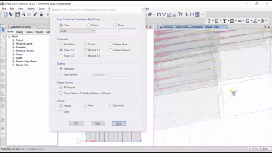Click the pencil refresh toolbar icon
This screenshot has width=272, height=153.
35,14
